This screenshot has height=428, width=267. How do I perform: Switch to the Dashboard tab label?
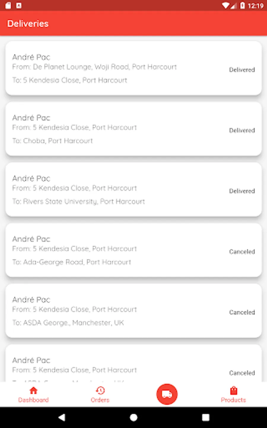coord(34,400)
